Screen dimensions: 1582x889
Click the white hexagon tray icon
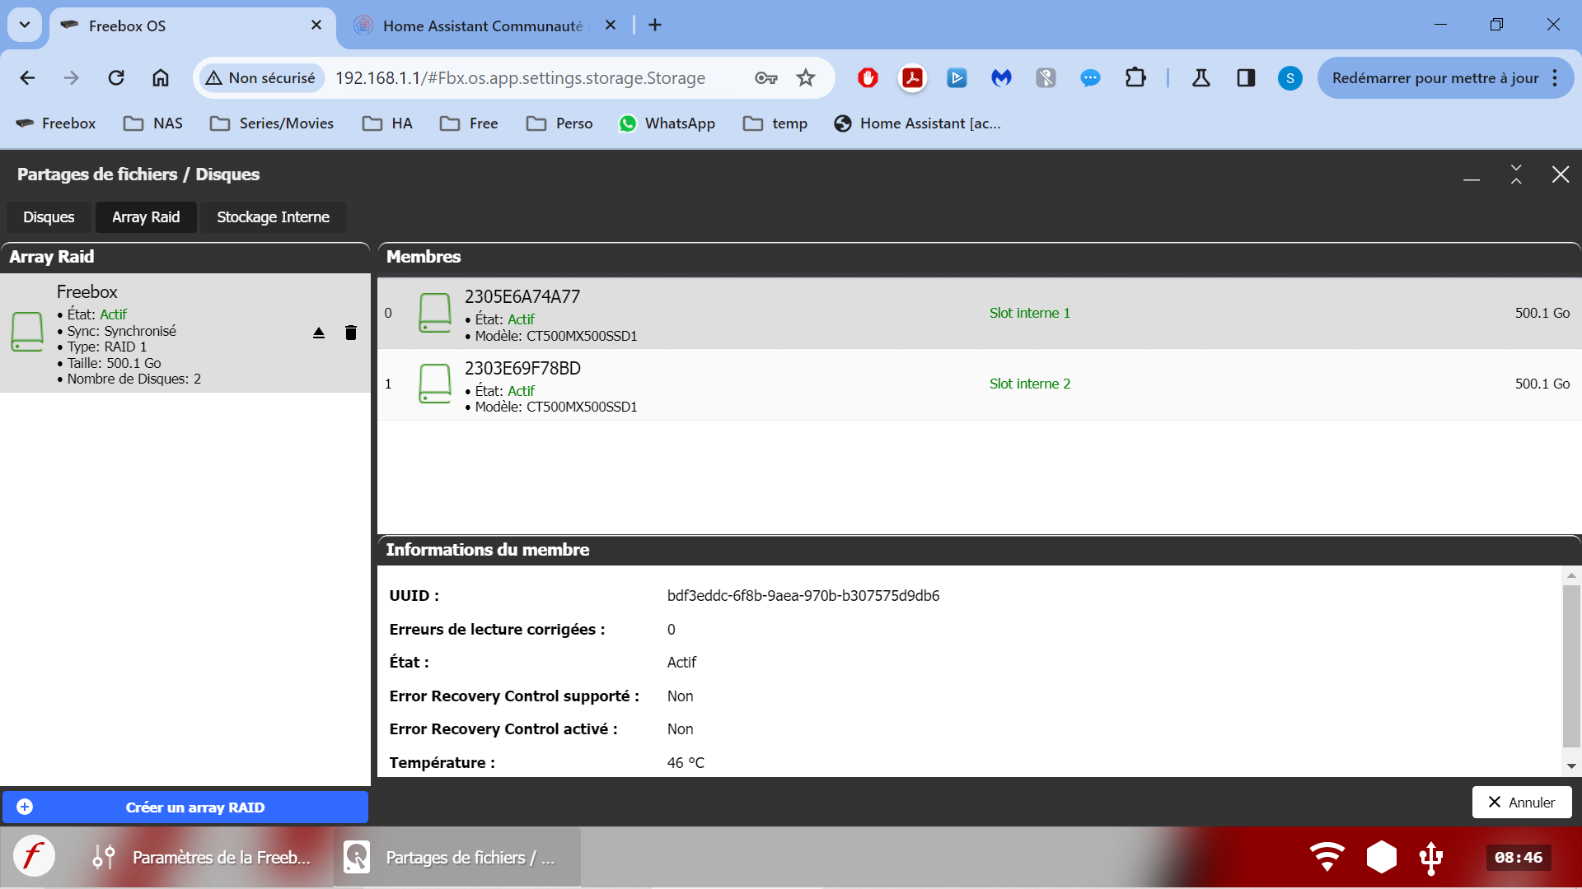[1382, 857]
